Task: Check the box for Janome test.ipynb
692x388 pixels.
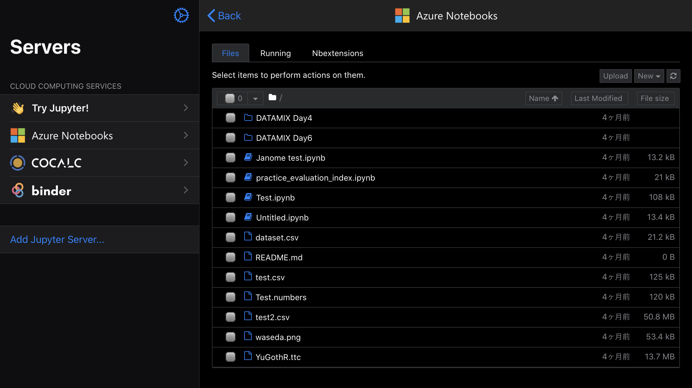Action: [231, 158]
